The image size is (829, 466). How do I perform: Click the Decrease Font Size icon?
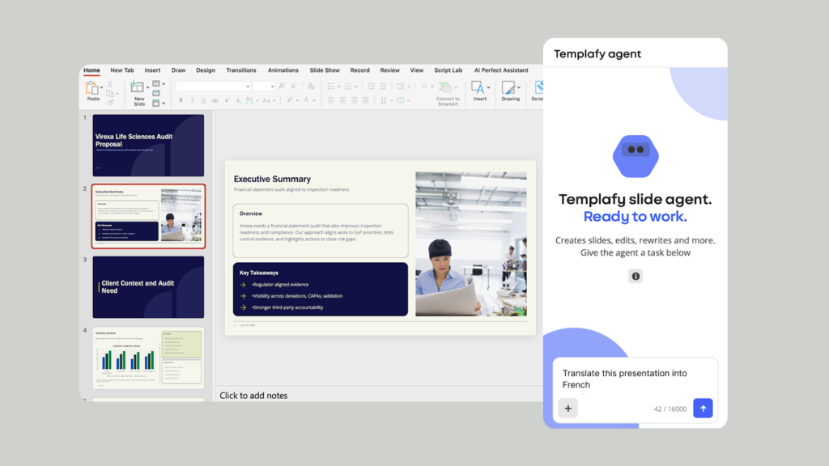click(x=293, y=86)
